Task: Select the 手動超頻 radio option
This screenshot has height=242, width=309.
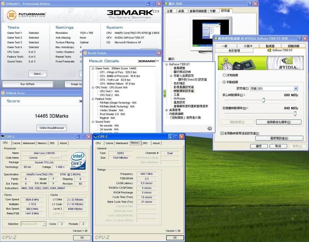Action: pos(224,82)
